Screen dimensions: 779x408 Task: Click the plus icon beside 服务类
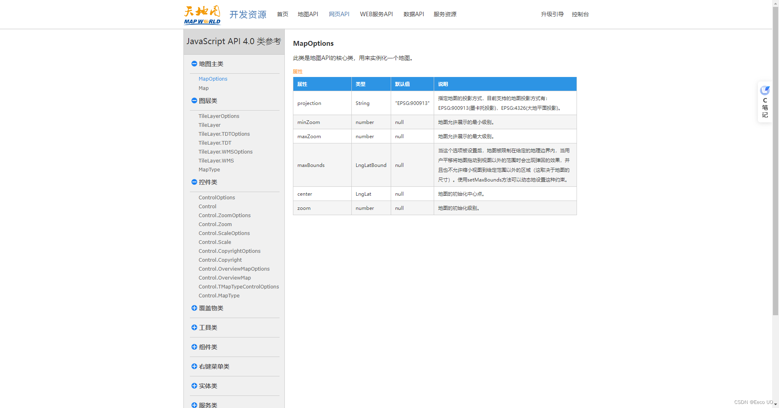tap(194, 405)
